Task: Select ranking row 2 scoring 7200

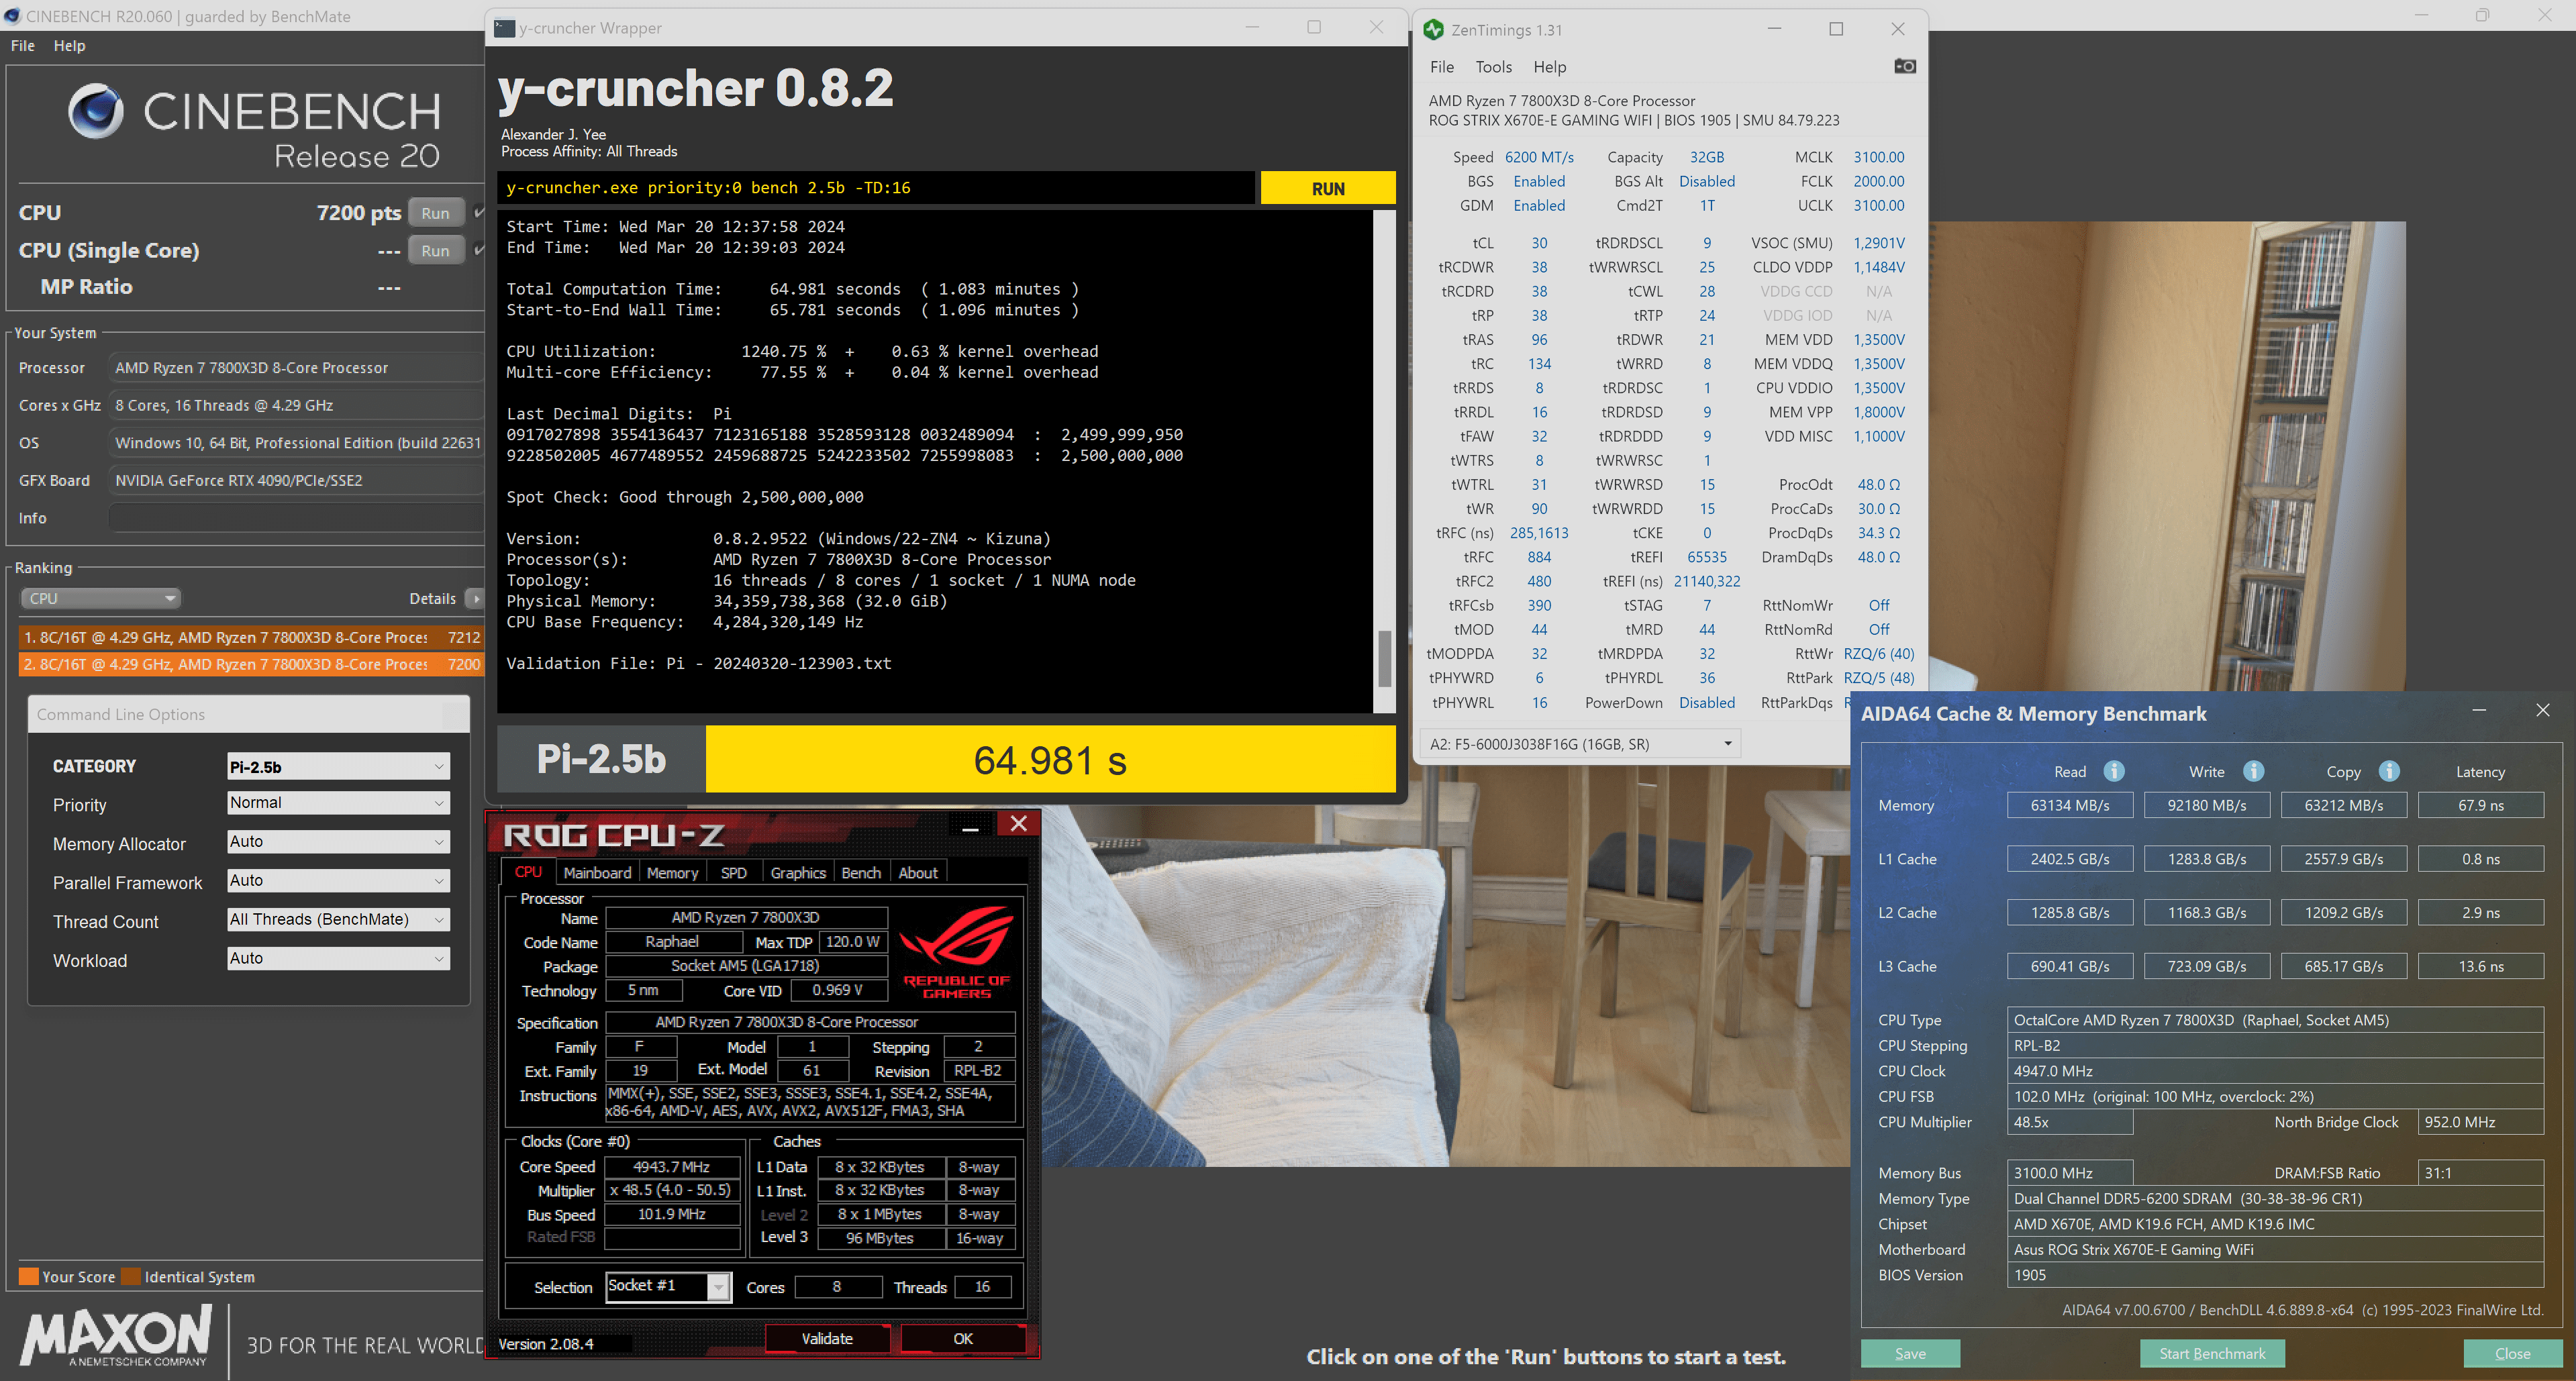Action: (x=252, y=664)
